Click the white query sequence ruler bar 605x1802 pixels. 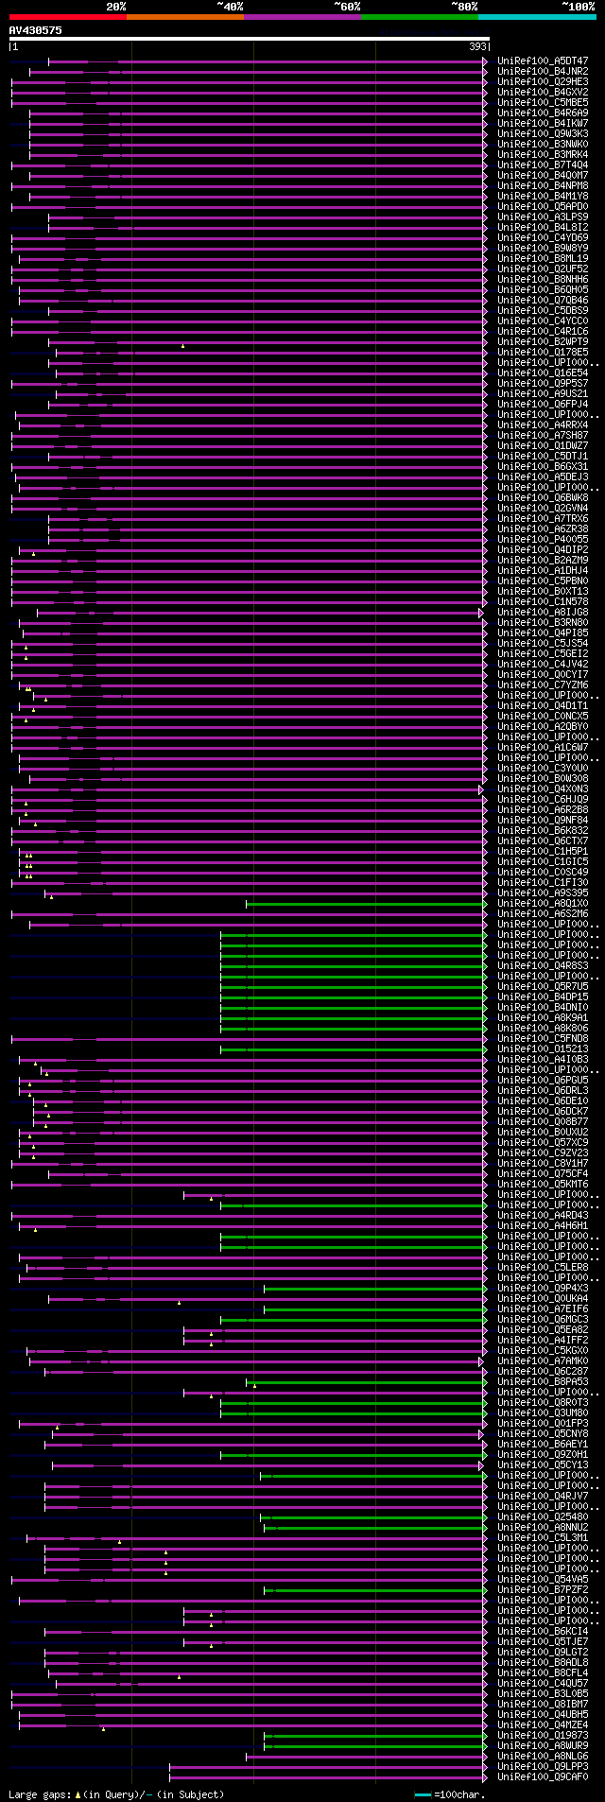(250, 39)
